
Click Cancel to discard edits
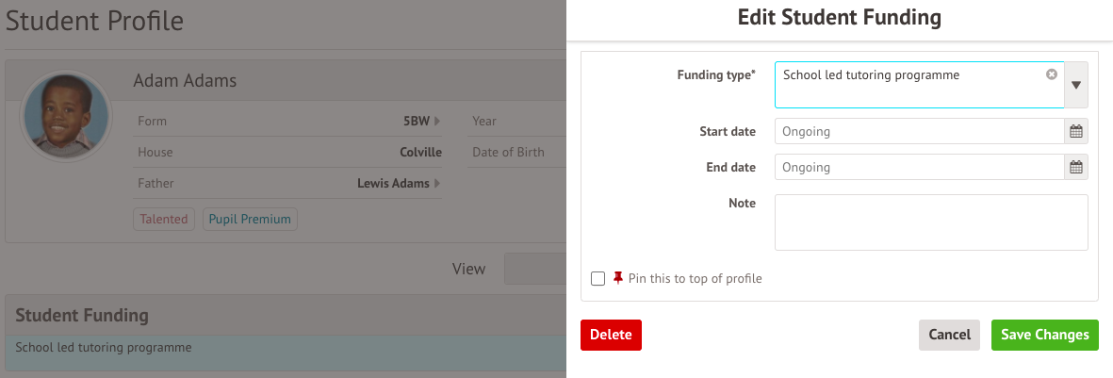tap(949, 335)
